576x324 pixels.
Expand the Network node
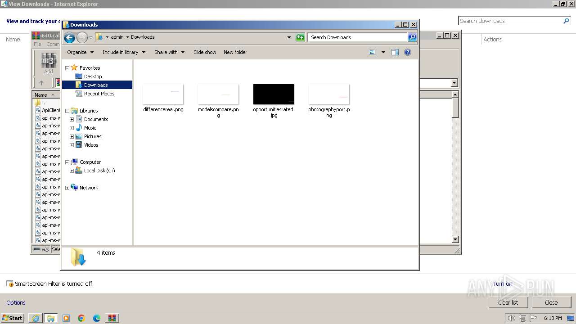(x=67, y=188)
